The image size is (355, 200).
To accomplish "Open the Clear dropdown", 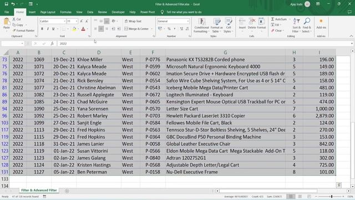I will (x=277, y=31).
